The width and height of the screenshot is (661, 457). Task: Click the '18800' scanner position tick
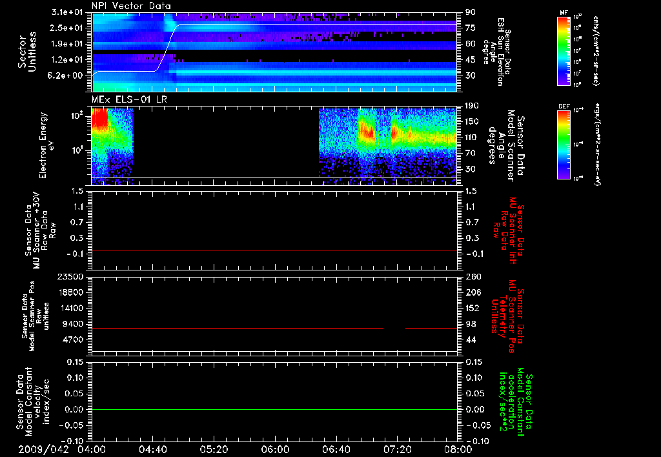click(70, 292)
